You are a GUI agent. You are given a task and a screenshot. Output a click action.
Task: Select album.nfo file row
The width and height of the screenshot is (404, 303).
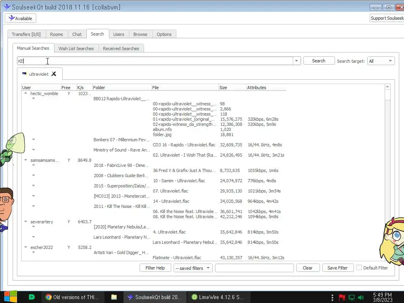tap(162, 129)
